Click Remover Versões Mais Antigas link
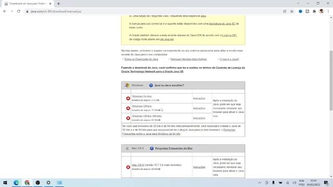 [x=188, y=59]
